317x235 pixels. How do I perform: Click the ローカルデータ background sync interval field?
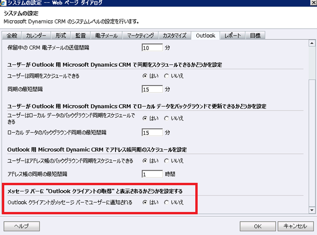point(152,133)
